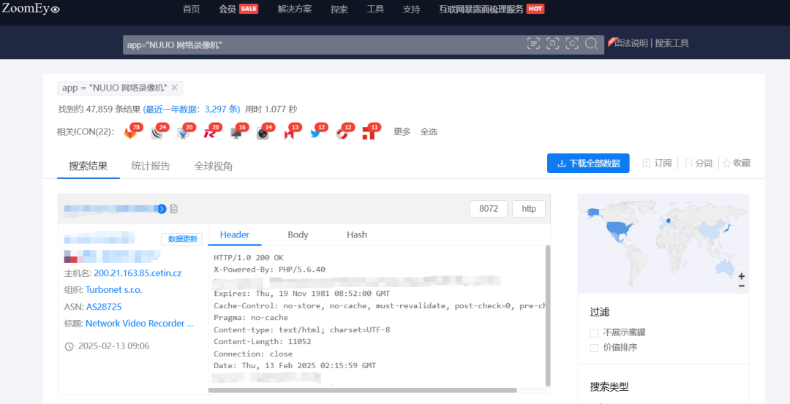Select the Body tab

pos(298,235)
